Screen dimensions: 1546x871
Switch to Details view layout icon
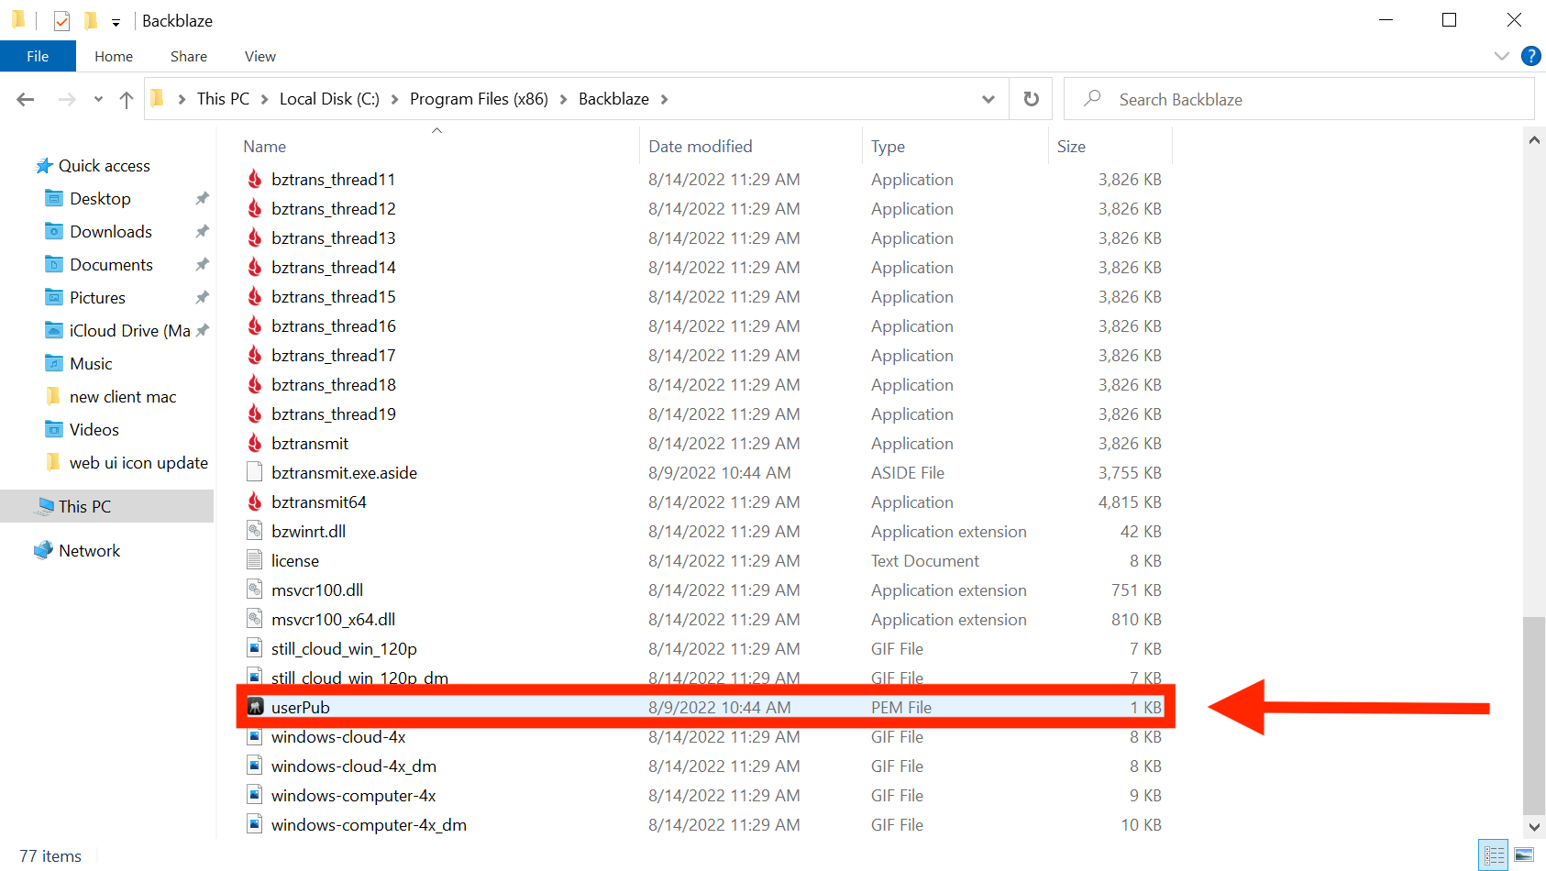coord(1494,855)
